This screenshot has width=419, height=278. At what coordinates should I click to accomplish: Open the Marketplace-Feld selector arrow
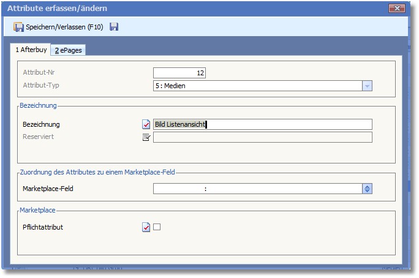(367, 189)
